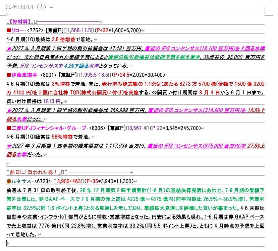Click the company name リコー
Screen dimensions: 278x251
coord(17,30)
